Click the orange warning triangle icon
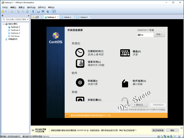Viewport: 184px width, 138px height. [67, 115]
